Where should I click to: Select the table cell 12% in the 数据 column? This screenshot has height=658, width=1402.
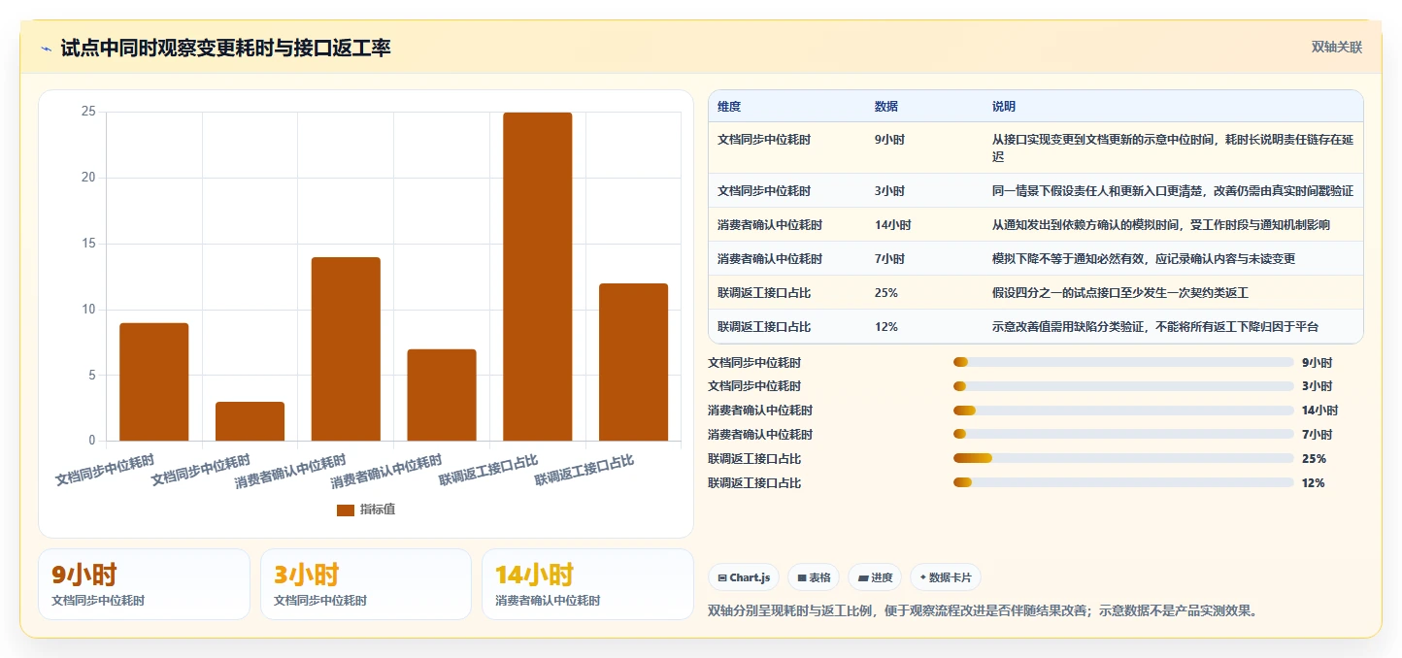click(886, 327)
